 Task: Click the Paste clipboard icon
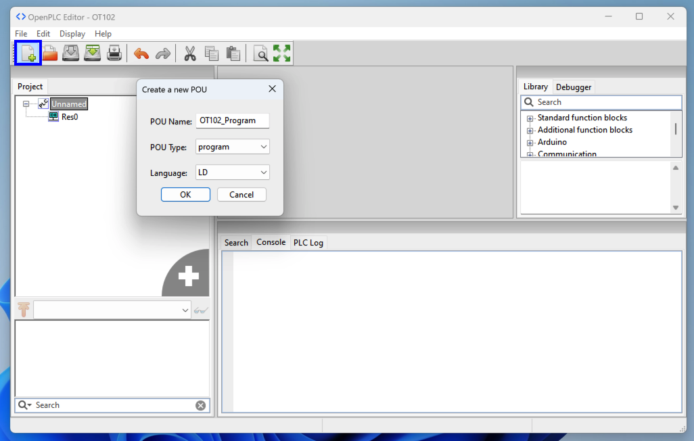point(233,53)
